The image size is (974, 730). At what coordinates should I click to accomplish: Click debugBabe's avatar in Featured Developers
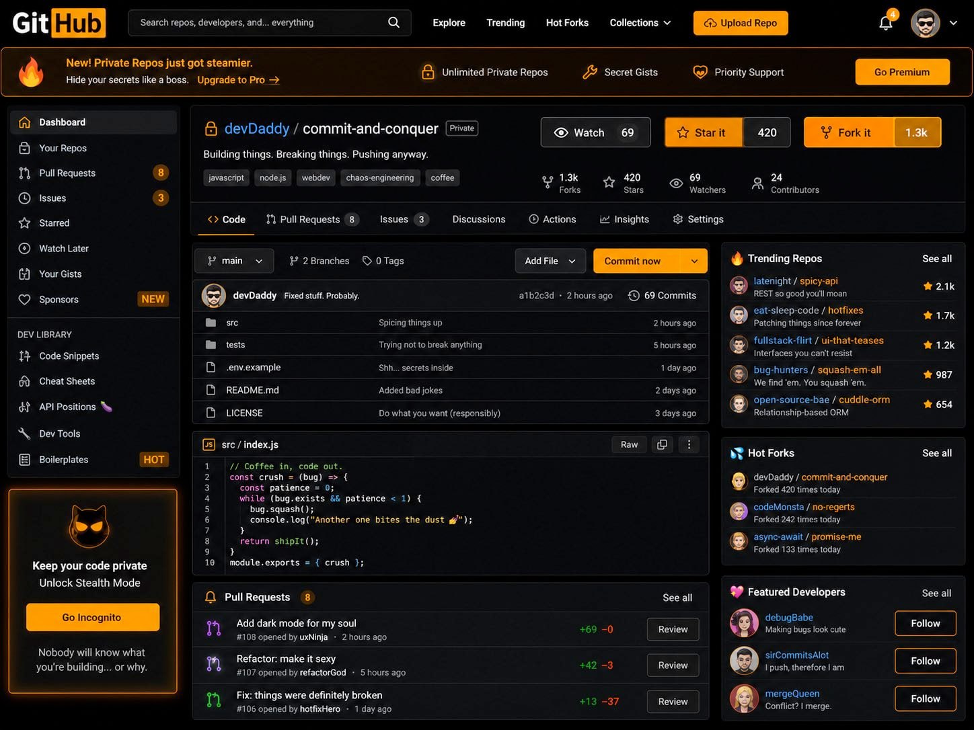click(x=744, y=623)
